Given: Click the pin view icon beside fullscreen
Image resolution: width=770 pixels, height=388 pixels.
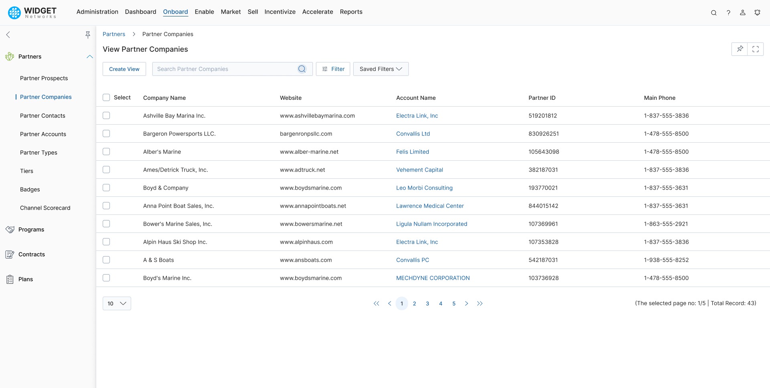Looking at the screenshot, I should [x=740, y=49].
